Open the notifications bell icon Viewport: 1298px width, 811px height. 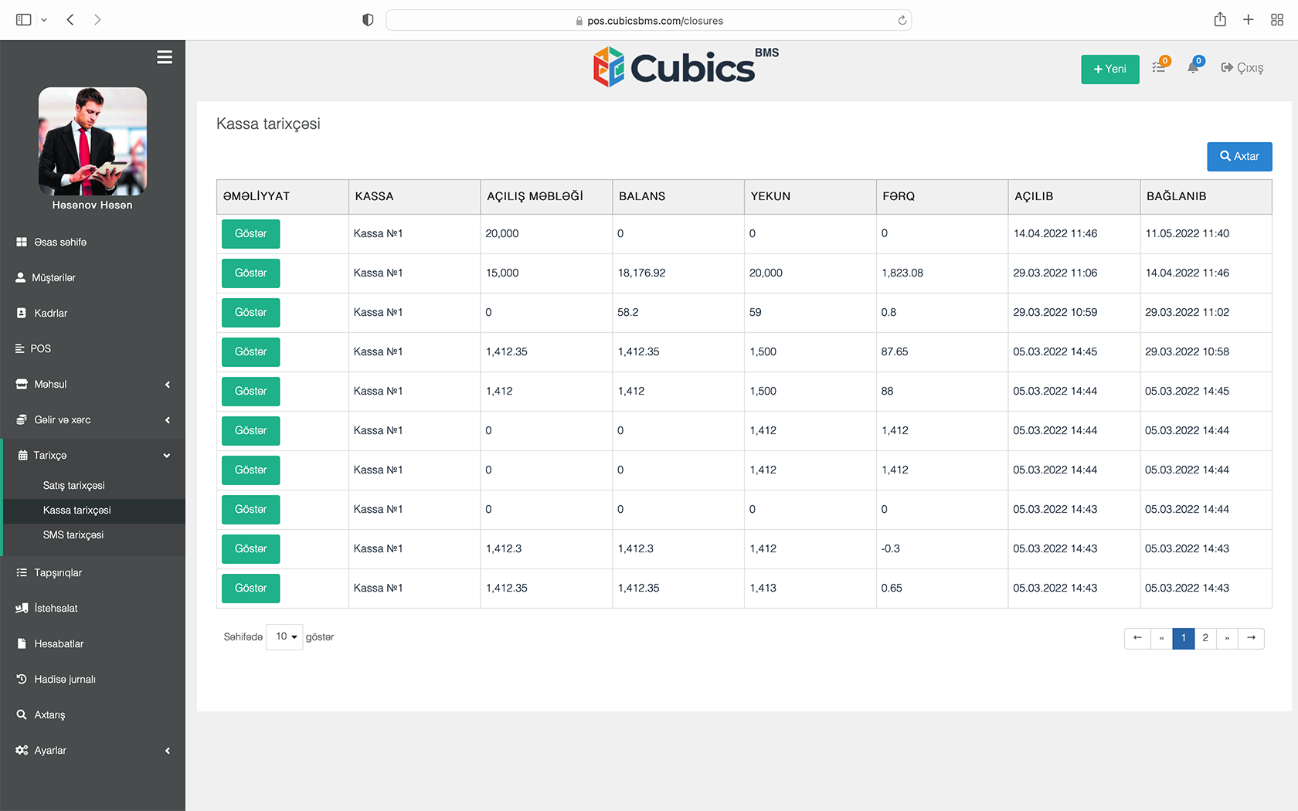click(1192, 67)
